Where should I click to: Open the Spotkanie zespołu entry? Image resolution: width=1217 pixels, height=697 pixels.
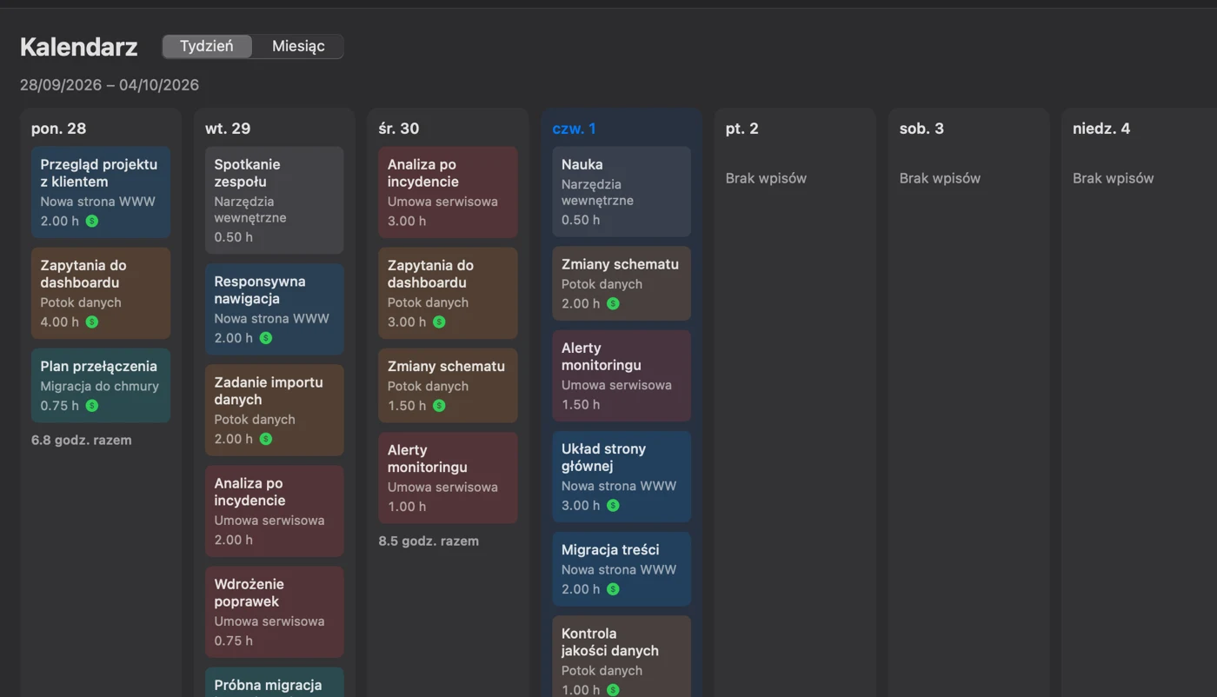pyautogui.click(x=275, y=200)
